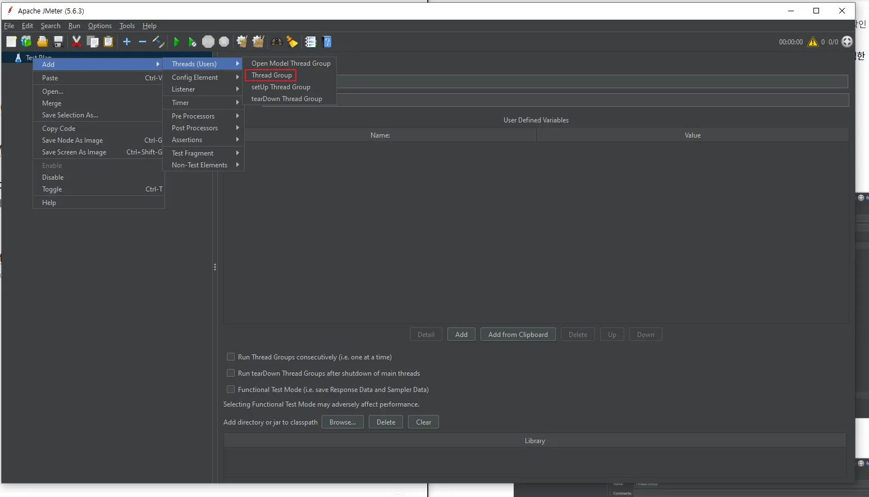Click the 00:00:00 elapsed time readout

tap(790, 42)
